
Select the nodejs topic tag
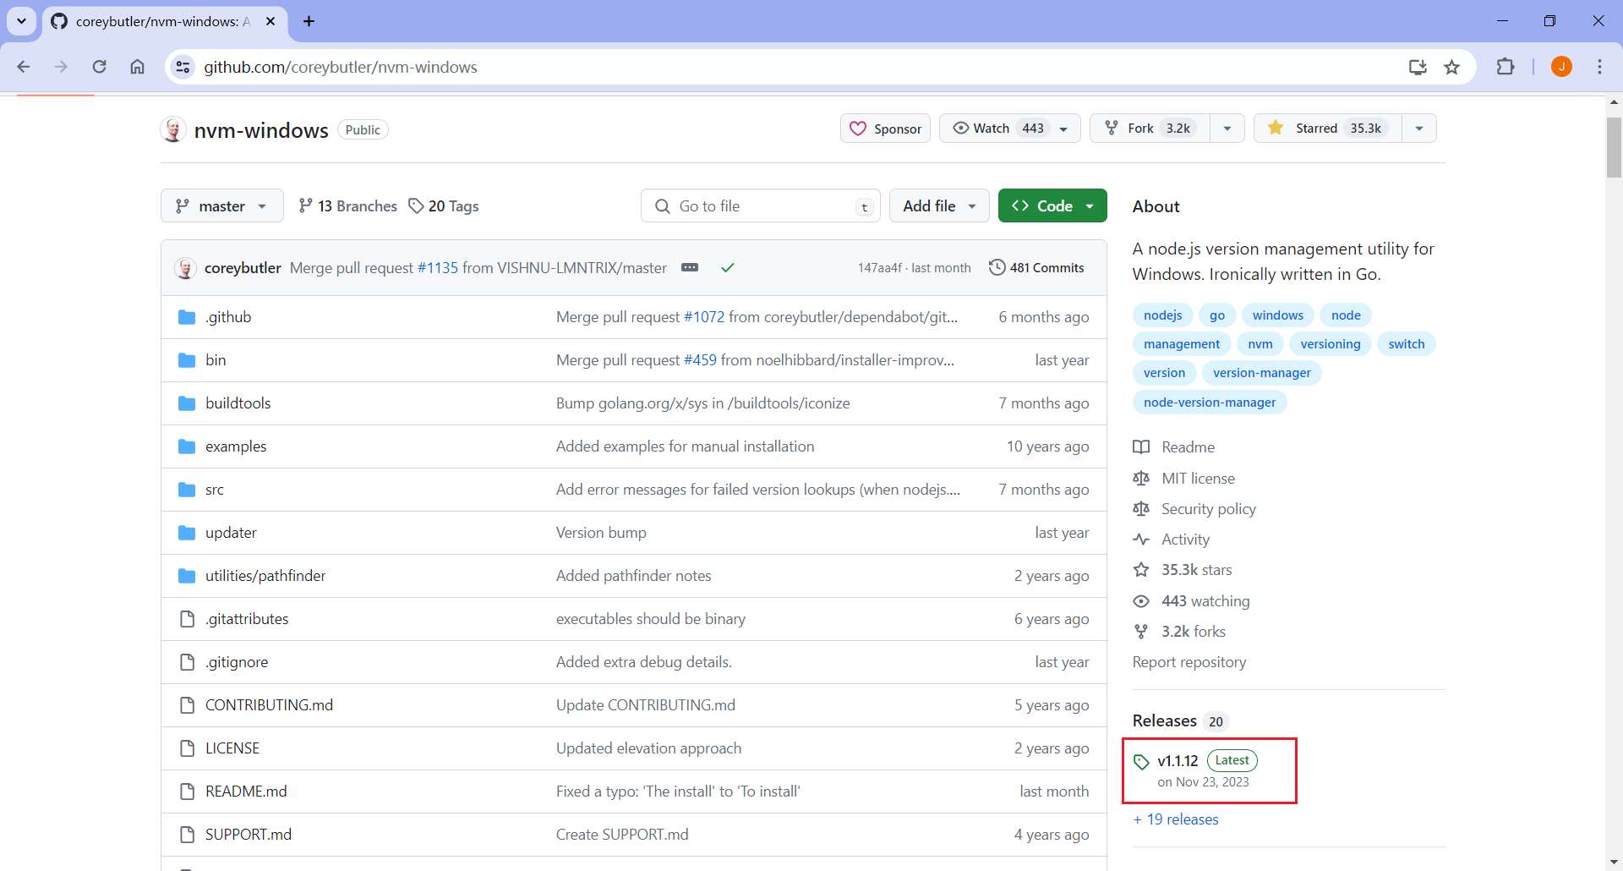click(1163, 315)
